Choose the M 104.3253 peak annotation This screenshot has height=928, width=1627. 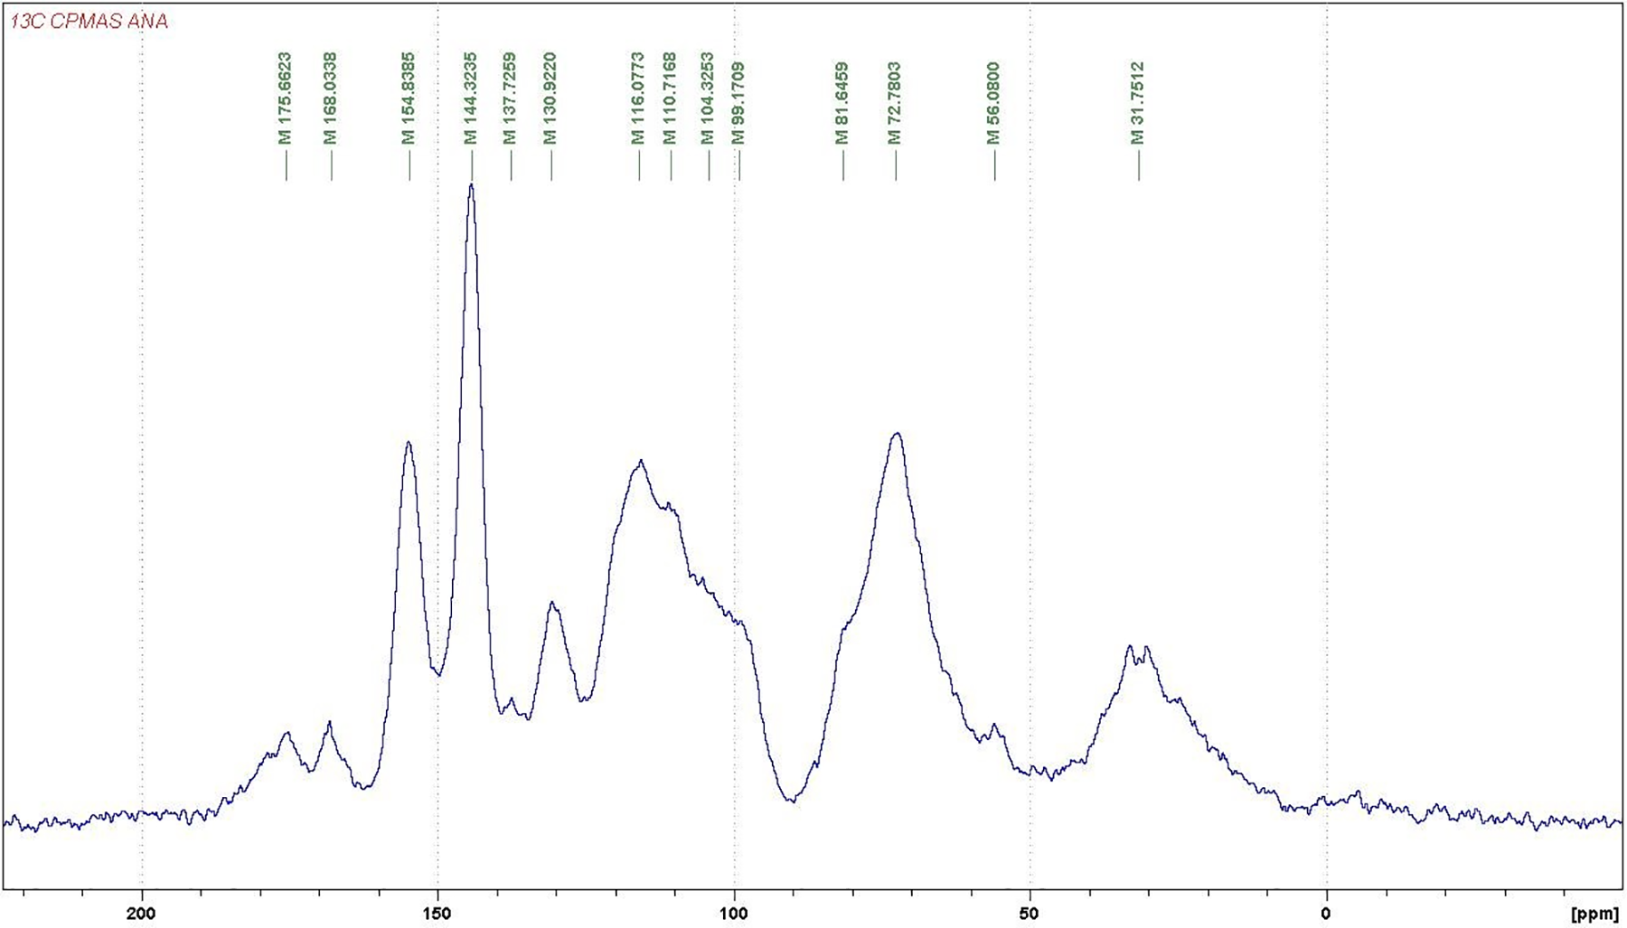click(x=708, y=98)
